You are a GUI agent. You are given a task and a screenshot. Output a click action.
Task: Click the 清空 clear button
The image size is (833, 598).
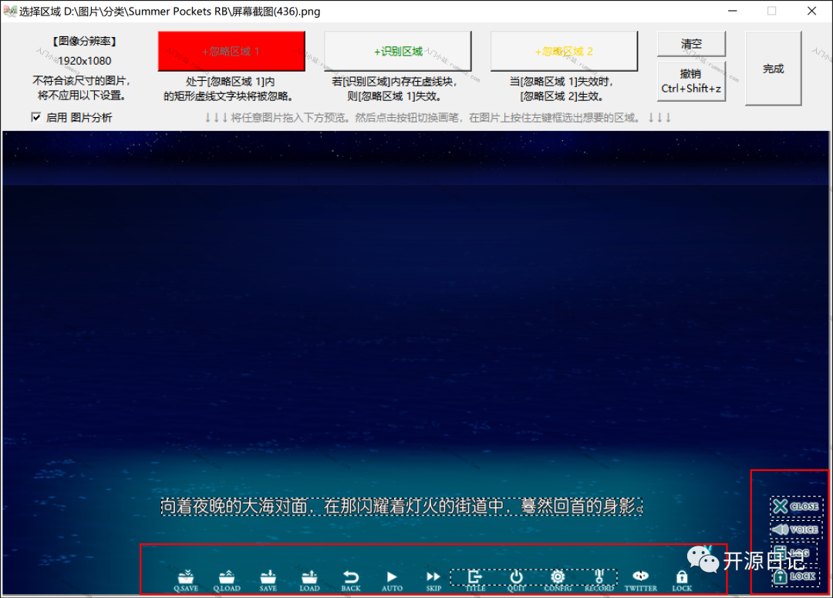tap(691, 44)
